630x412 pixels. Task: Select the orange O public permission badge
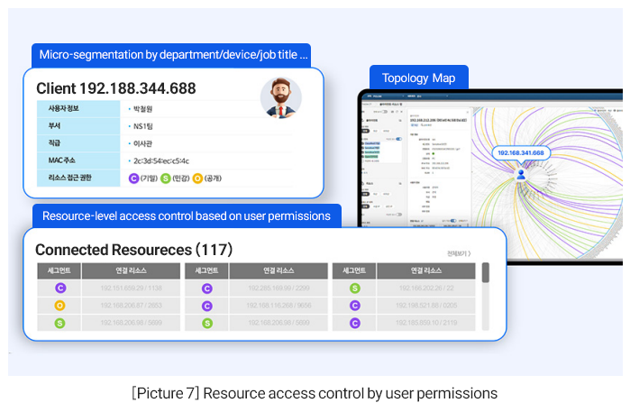[x=196, y=179]
